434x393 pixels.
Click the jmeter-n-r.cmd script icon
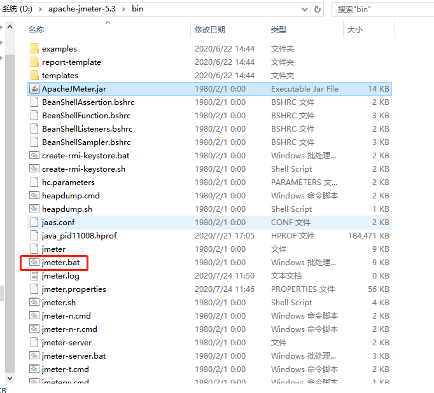34,329
